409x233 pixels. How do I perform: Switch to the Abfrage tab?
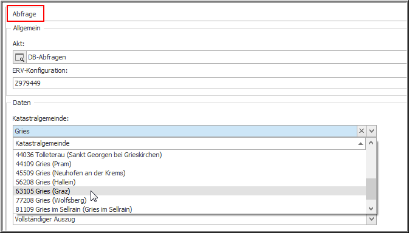(25, 14)
